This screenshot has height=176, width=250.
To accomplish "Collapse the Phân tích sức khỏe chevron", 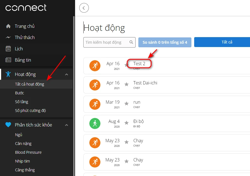I will point(67,125).
